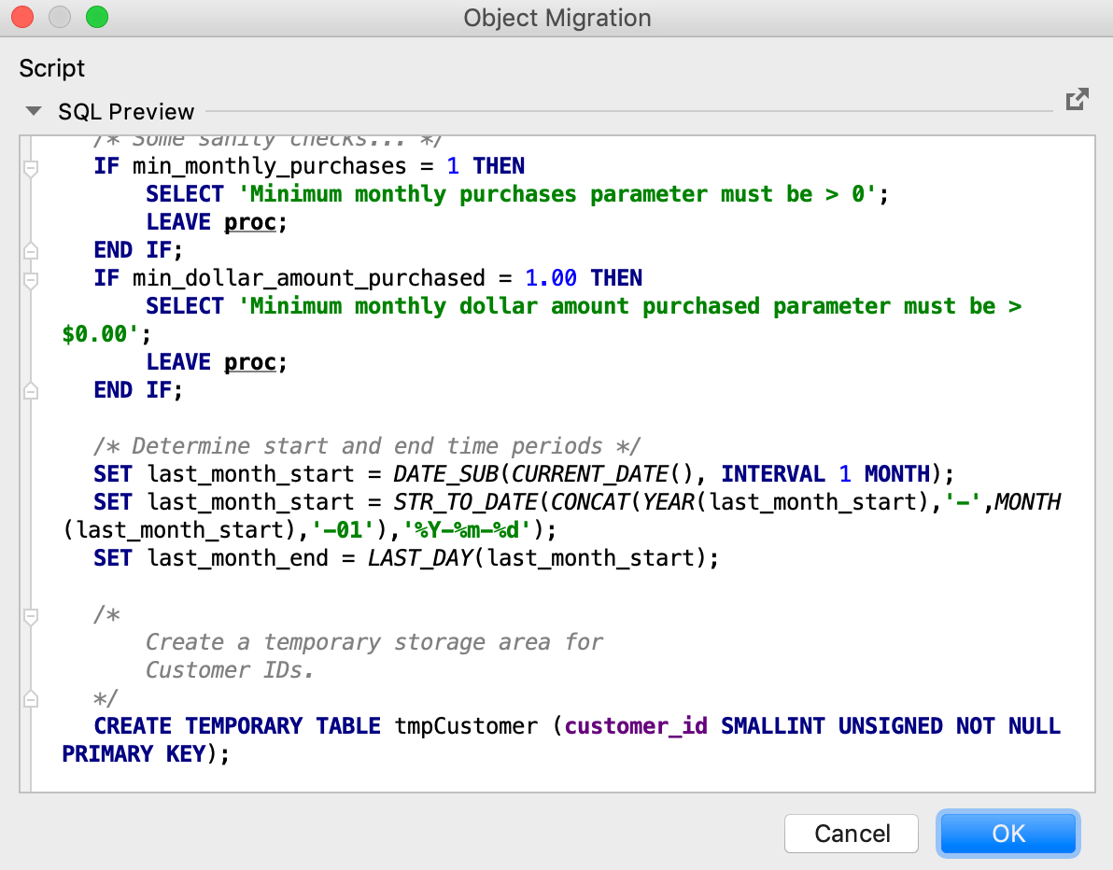This screenshot has width=1113, height=870.
Task: Click fold marker beside second END IF
Action: click(x=30, y=390)
